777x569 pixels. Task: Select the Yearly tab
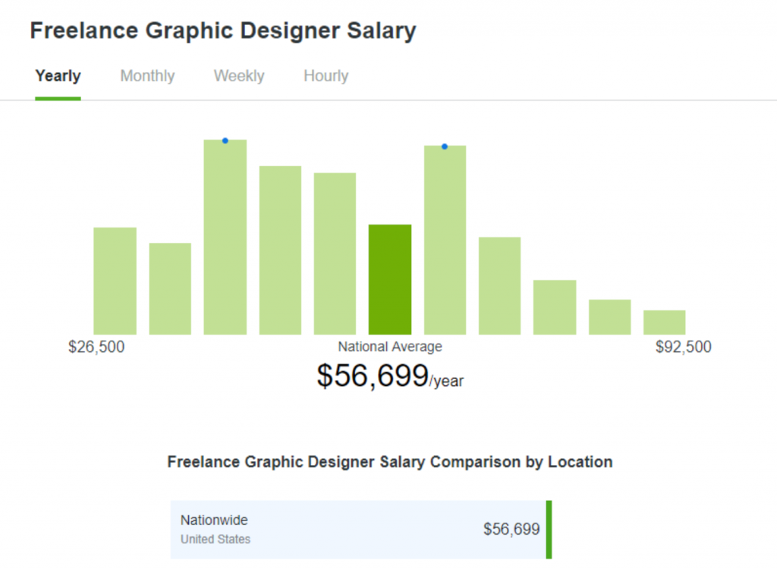[x=58, y=76]
